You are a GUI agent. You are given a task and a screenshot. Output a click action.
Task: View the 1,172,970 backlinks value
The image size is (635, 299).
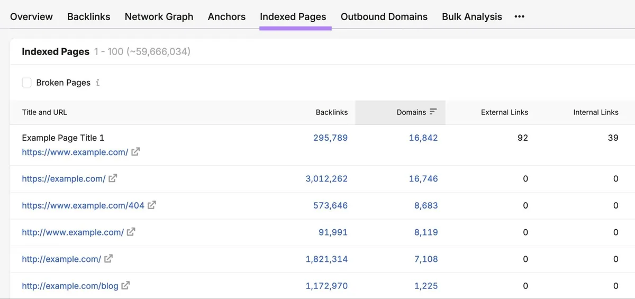326,286
